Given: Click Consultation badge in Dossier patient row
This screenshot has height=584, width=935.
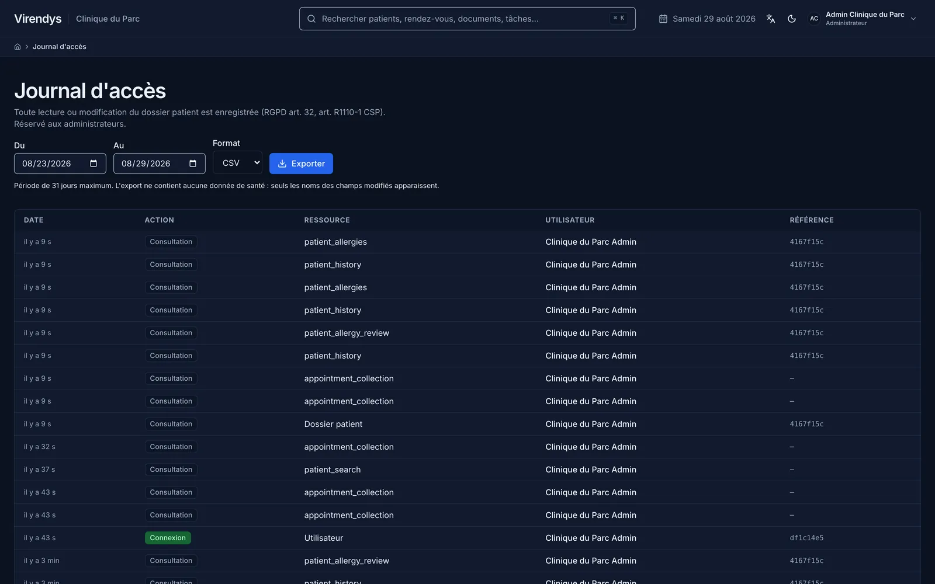Looking at the screenshot, I should click(x=171, y=424).
